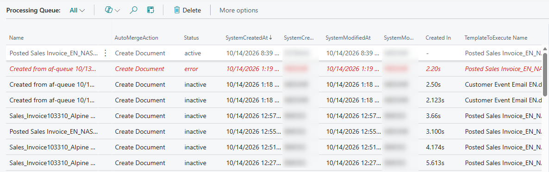Sort by AutoMergeAction column header
This screenshot has height=172, width=549.
click(137, 38)
